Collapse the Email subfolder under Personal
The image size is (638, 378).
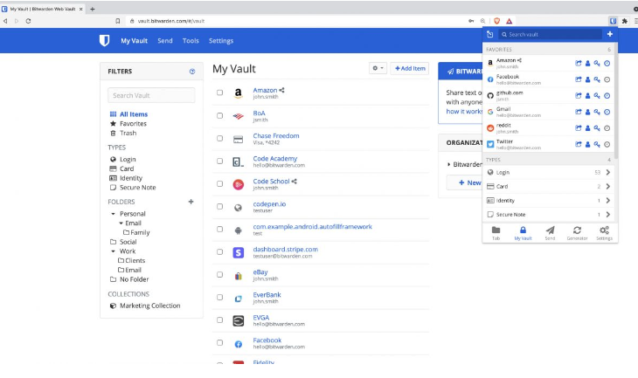(x=121, y=223)
